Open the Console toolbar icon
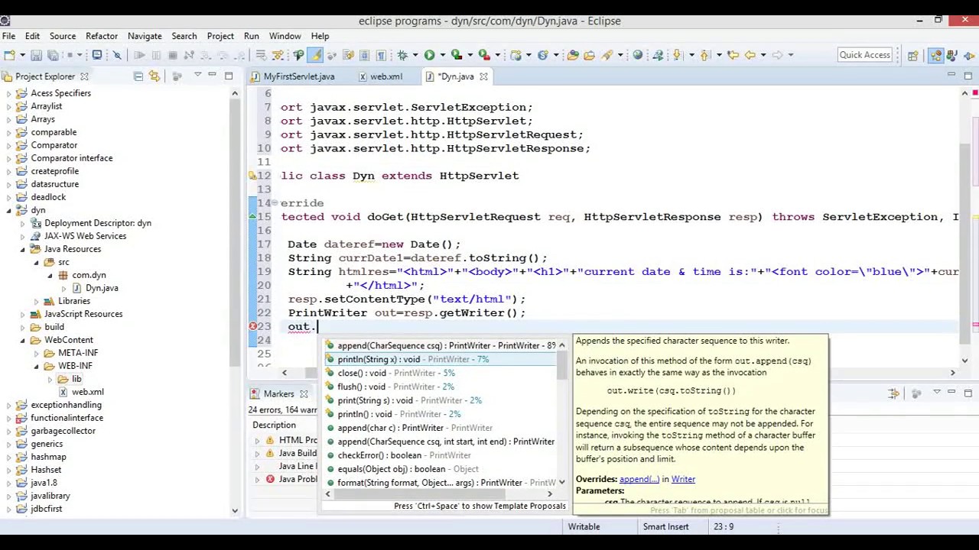 point(97,55)
